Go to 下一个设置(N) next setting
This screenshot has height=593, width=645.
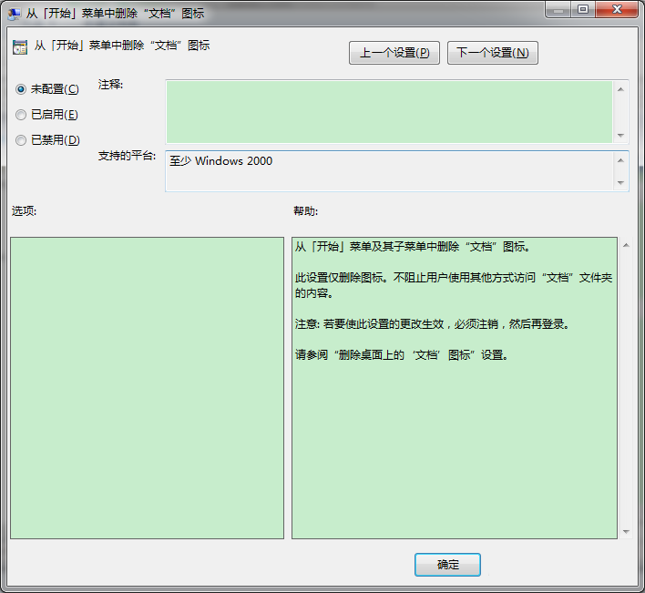click(x=492, y=53)
